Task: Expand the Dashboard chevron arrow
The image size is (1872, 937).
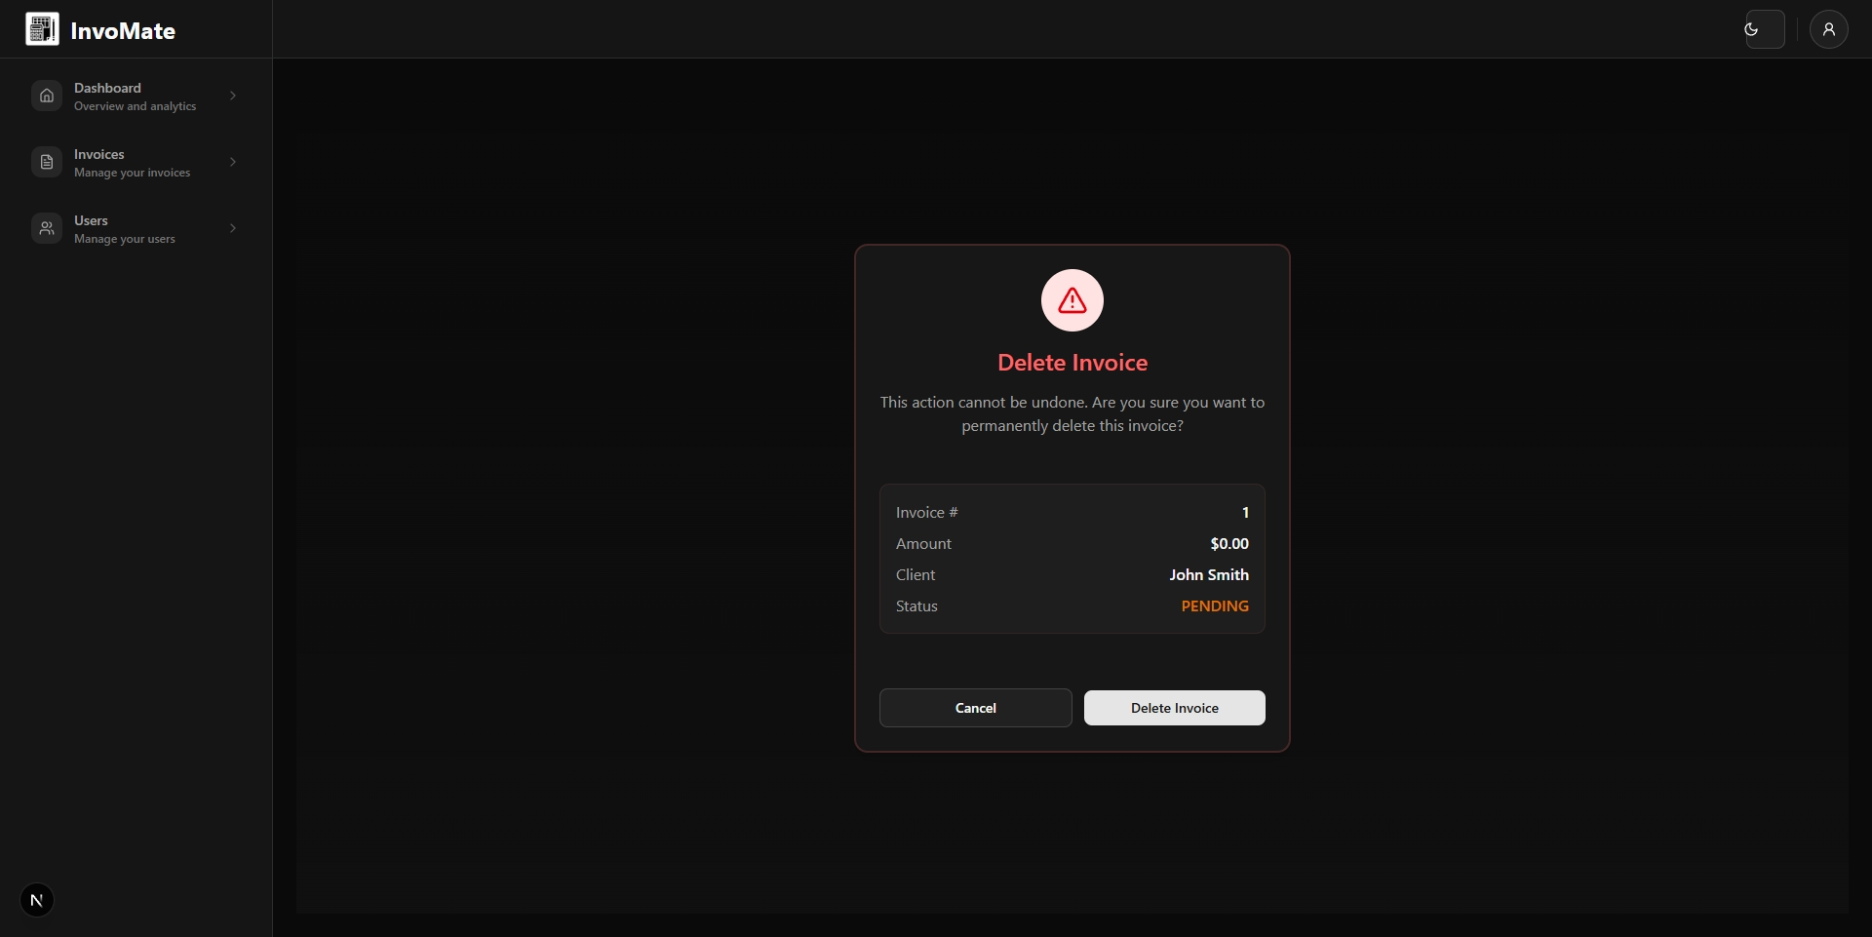Action: pos(233,96)
